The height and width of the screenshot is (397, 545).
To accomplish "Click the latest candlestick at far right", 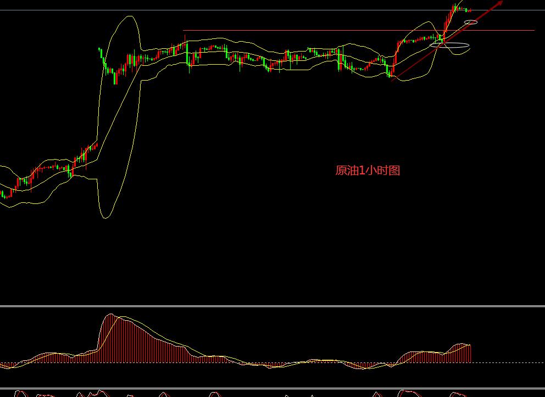I will pos(470,10).
